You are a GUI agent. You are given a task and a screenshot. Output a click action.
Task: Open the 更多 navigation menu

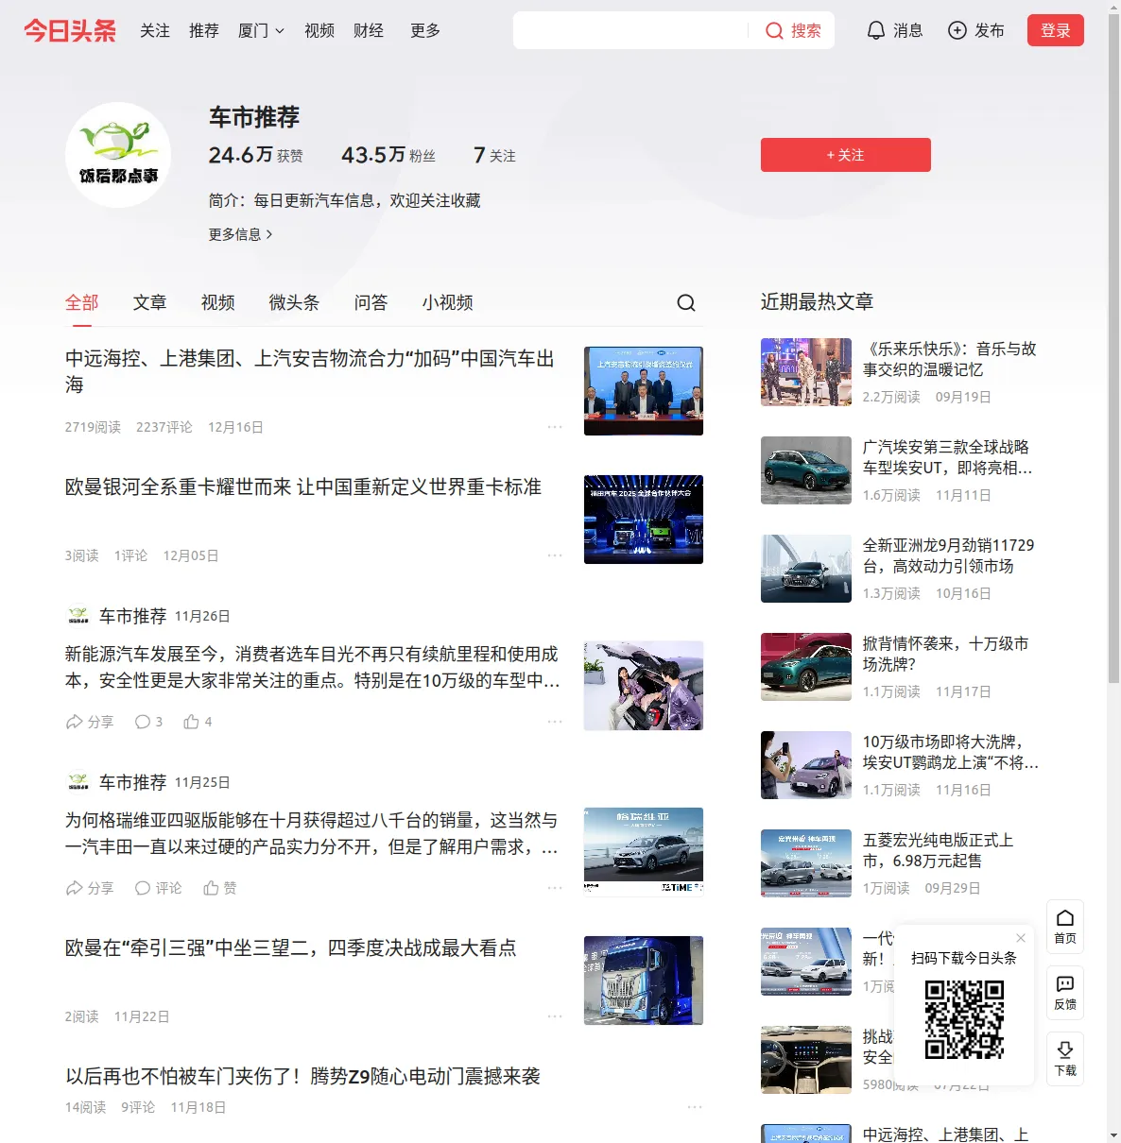pyautogui.click(x=425, y=30)
